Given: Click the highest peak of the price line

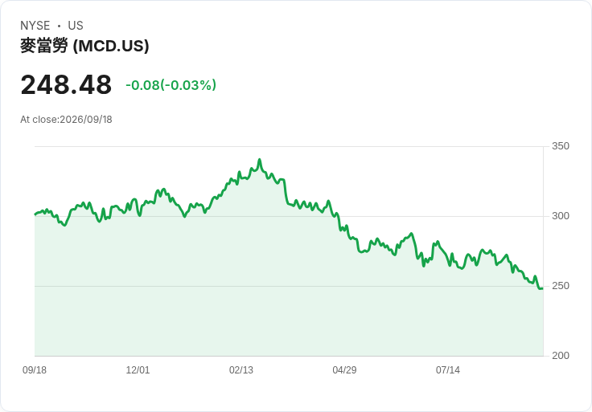Looking at the screenshot, I should [x=259, y=160].
